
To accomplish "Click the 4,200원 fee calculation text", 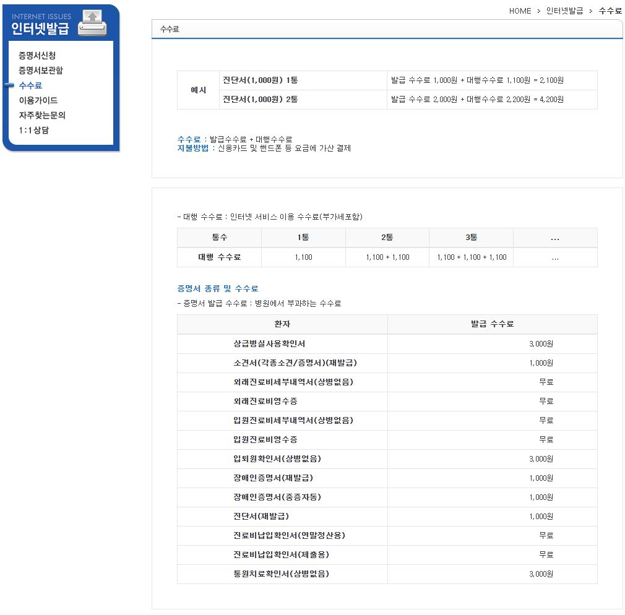I will [477, 99].
